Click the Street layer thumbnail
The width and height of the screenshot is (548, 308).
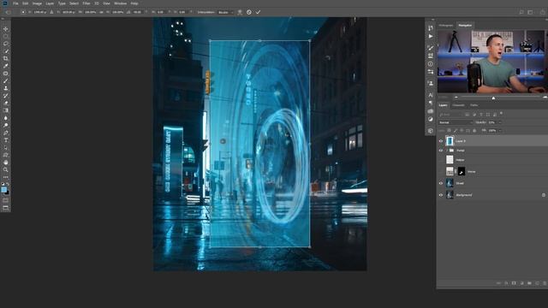click(x=450, y=183)
